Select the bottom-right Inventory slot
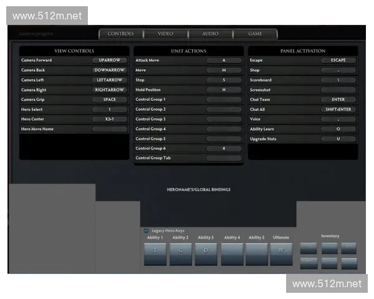 pos(349,263)
